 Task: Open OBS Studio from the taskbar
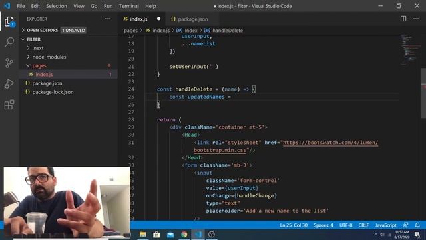[212, 234]
